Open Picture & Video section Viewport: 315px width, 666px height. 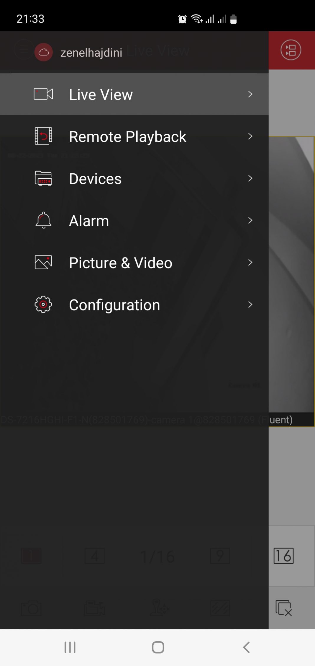(x=134, y=262)
